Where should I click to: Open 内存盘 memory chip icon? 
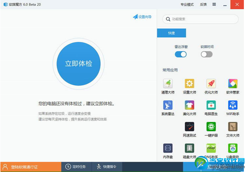pyautogui.click(x=168, y=148)
